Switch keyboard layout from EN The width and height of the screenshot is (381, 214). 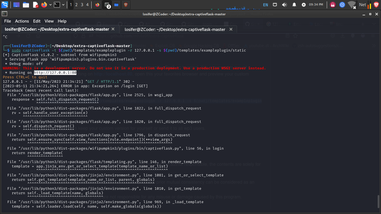pyautogui.click(x=265, y=5)
